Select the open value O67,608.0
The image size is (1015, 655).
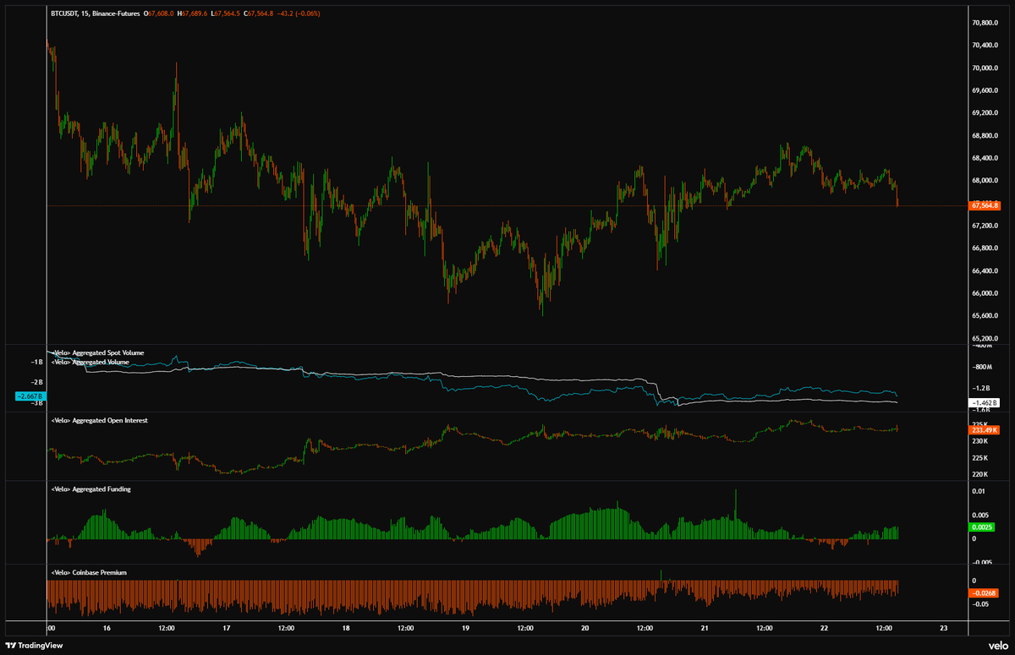pyautogui.click(x=160, y=14)
